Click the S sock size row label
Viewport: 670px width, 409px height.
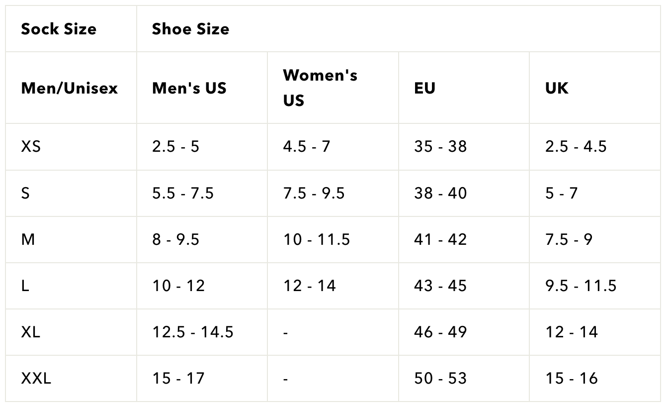[71, 193]
